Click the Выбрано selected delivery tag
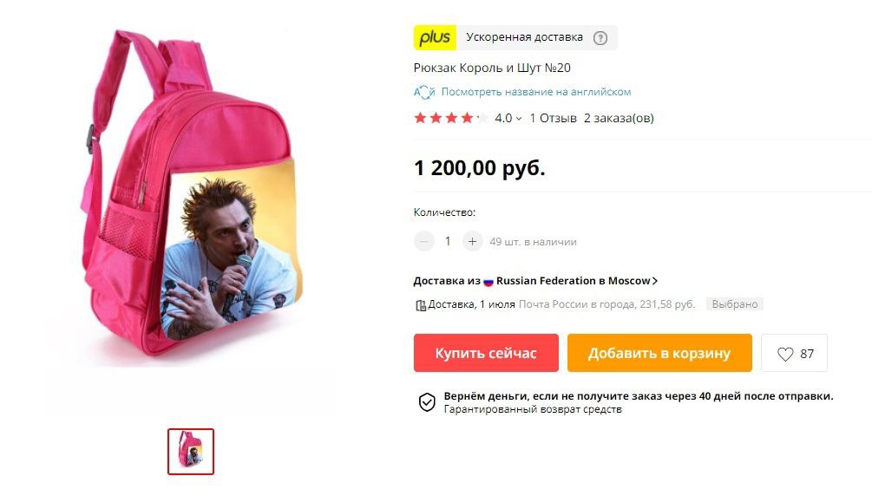The image size is (872, 502). [x=735, y=304]
